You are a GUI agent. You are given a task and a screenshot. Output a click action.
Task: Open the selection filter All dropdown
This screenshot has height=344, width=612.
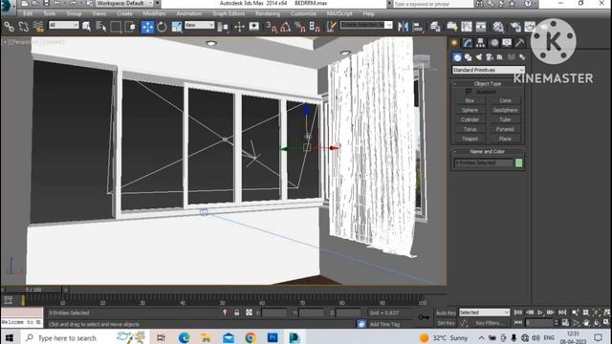[x=64, y=25]
